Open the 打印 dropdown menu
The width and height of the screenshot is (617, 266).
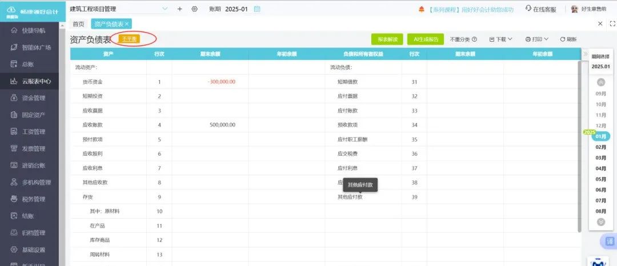[x=536, y=39]
